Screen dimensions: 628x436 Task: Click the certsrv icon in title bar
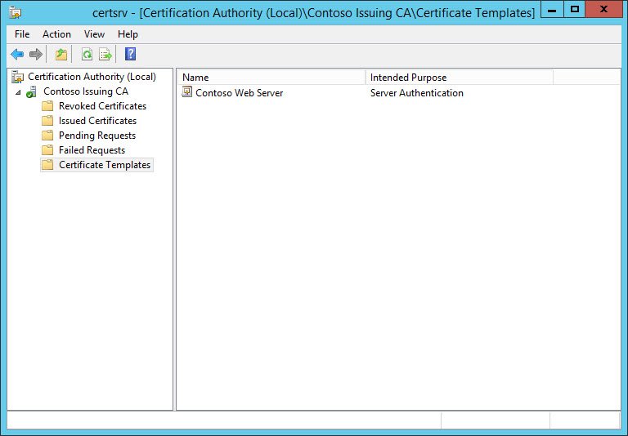pyautogui.click(x=16, y=12)
